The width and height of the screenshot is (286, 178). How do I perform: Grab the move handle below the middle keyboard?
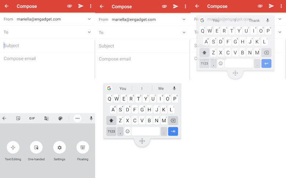[x=142, y=141]
